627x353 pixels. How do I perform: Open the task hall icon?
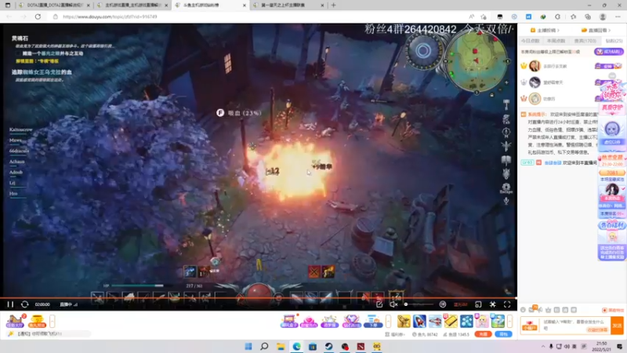(x=15, y=321)
